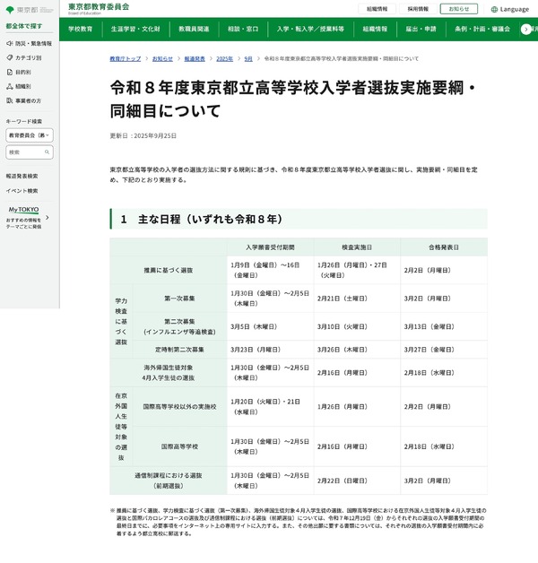Click the カテゴリ別 tag icon
Viewport: 538px width, 563px height.
coord(10,57)
